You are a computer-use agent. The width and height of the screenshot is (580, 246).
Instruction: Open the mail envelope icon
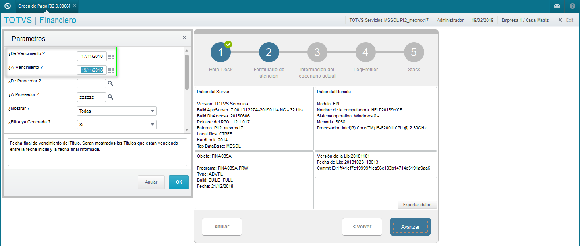click(x=557, y=6)
